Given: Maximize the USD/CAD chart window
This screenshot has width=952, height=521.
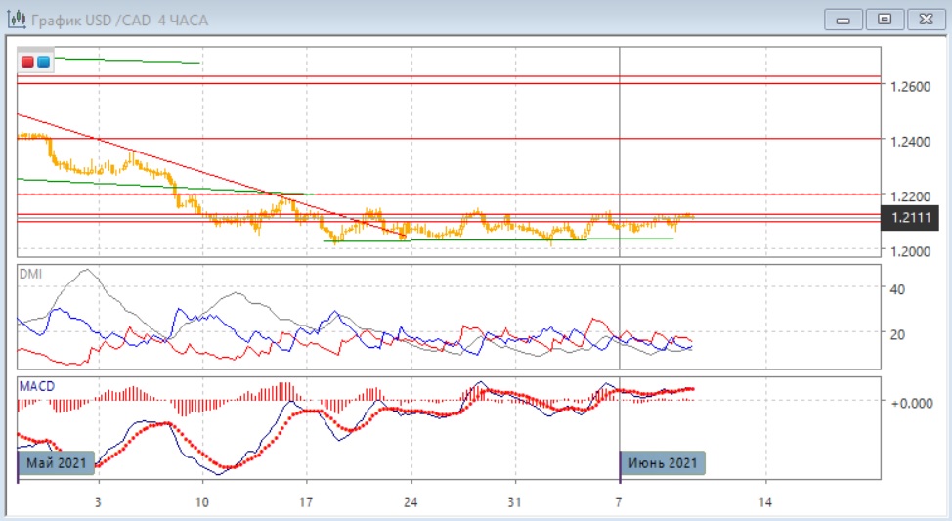Looking at the screenshot, I should click(886, 19).
